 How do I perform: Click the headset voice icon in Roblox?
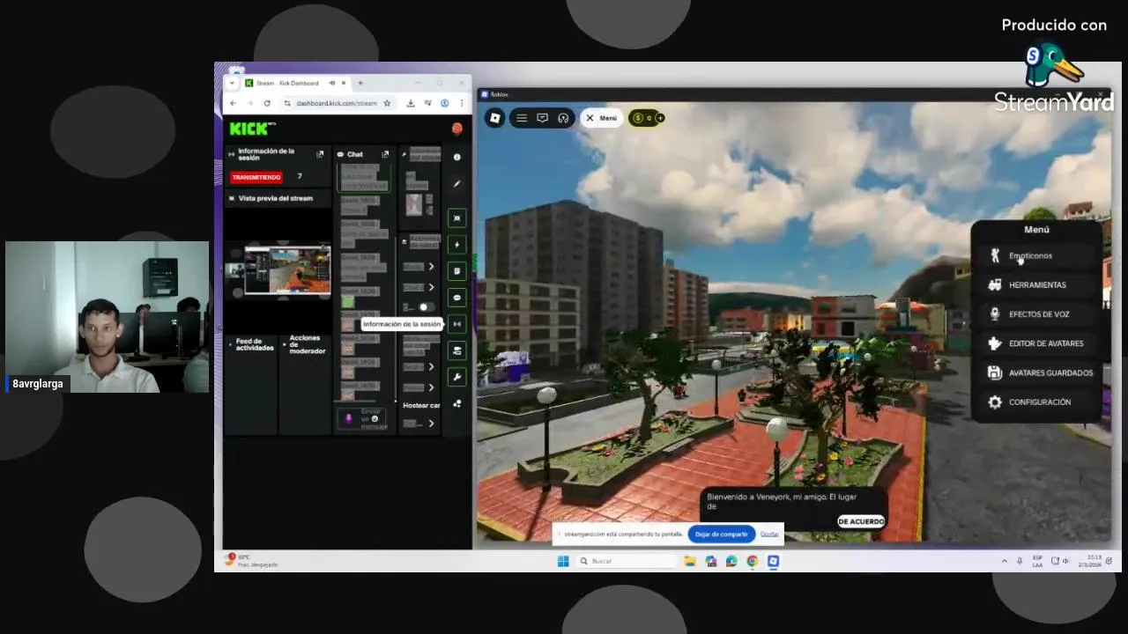click(x=564, y=118)
